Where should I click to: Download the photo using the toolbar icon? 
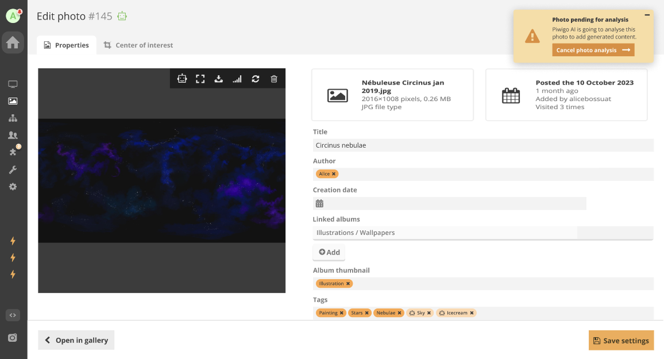pyautogui.click(x=218, y=79)
